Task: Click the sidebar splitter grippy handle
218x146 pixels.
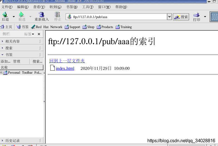Action: (x=44, y=87)
